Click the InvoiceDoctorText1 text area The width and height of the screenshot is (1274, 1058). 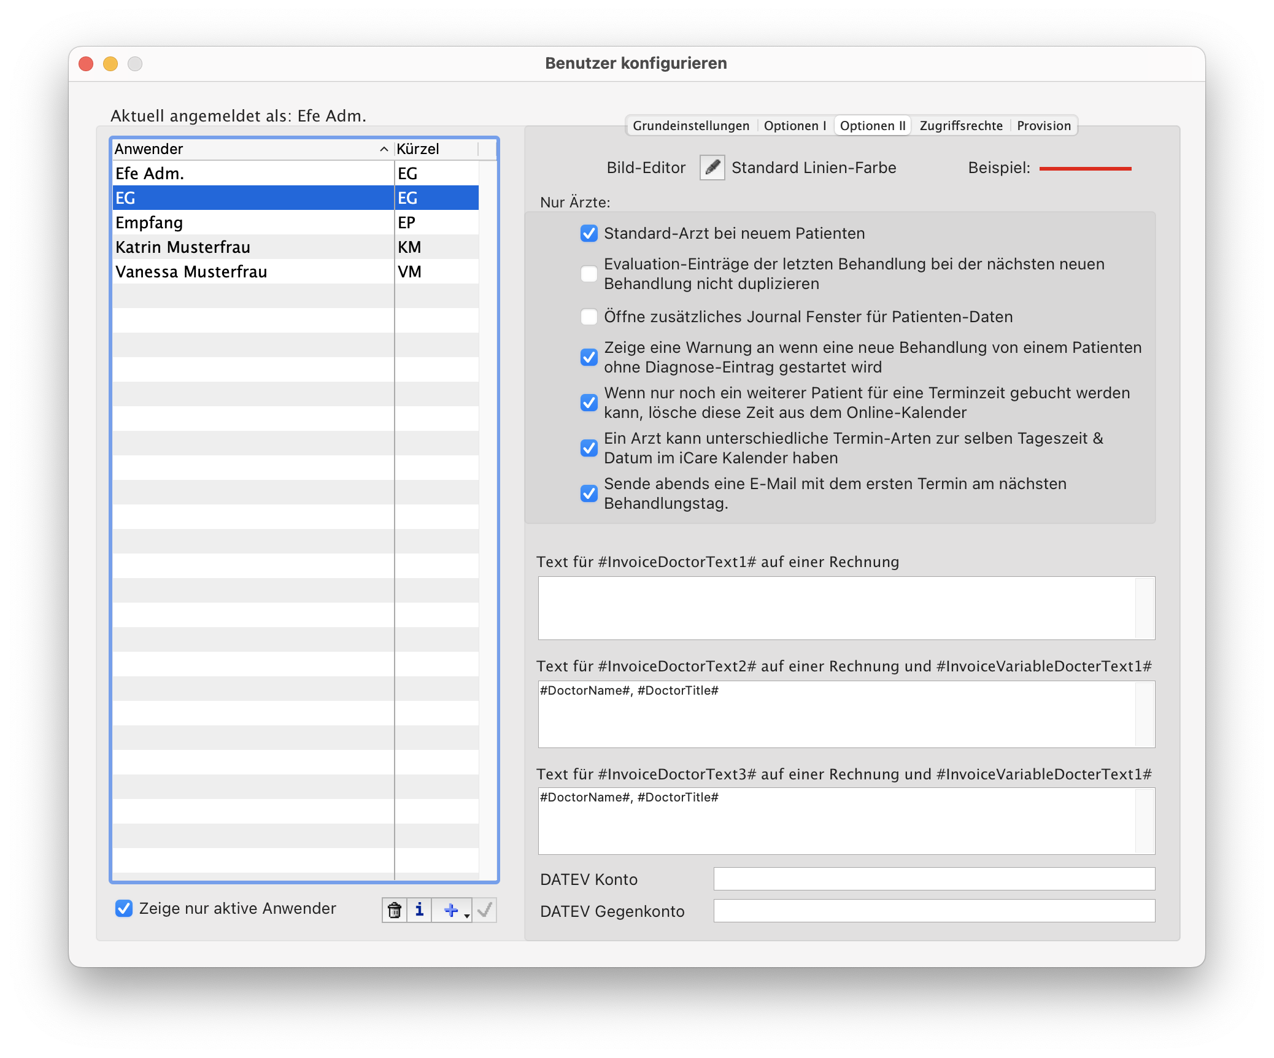[x=837, y=608]
